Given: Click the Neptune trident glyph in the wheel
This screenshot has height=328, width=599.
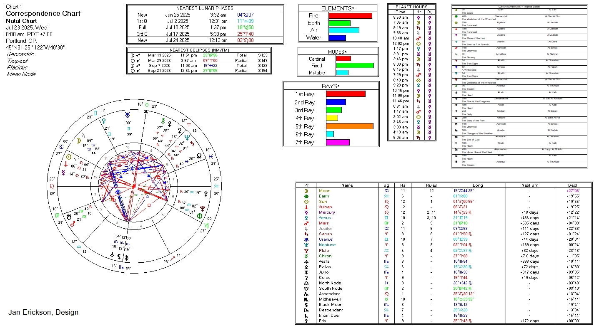Looking at the screenshot, I should pos(187,137).
